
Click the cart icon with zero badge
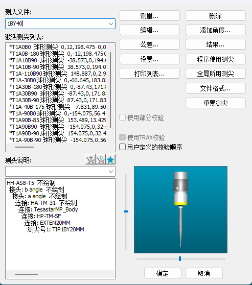pyautogui.click(x=100, y=159)
